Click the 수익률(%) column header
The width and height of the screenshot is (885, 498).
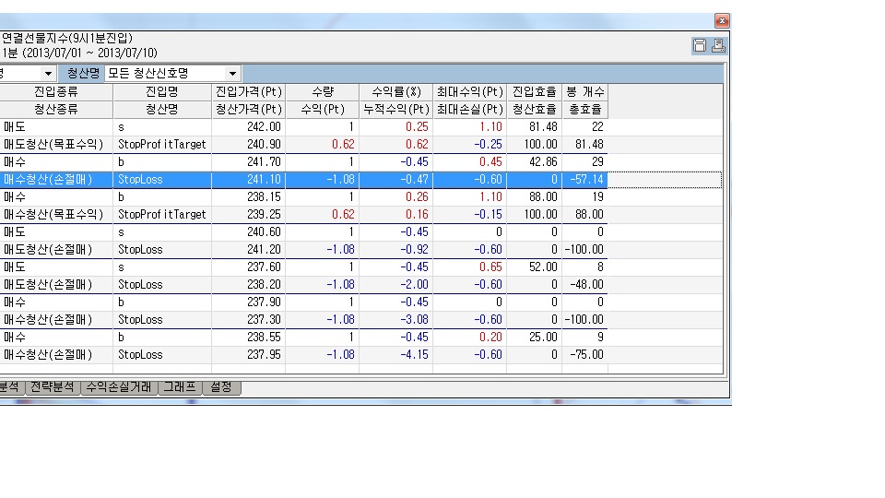[x=395, y=92]
